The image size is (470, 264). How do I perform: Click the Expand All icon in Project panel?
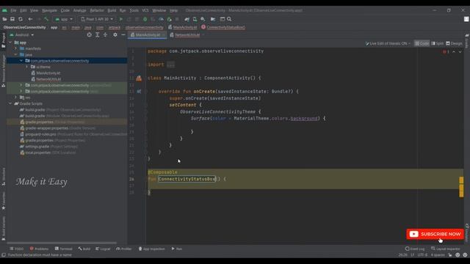click(x=98, y=34)
